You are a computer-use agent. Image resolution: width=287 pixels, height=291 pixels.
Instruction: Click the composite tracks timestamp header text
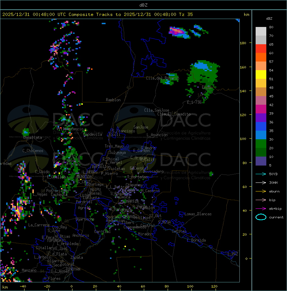coord(98,15)
